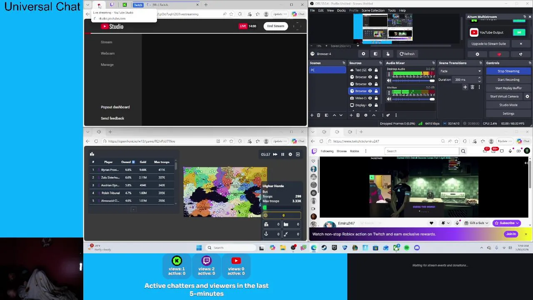
Task: Click the Interact hand icon in OBS
Action: pos(388,54)
